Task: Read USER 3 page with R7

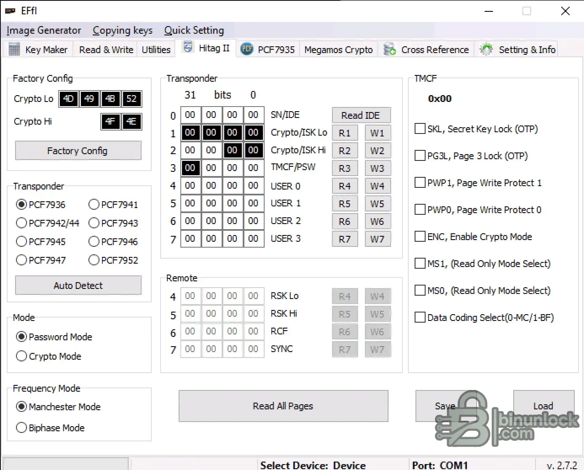Action: point(345,239)
